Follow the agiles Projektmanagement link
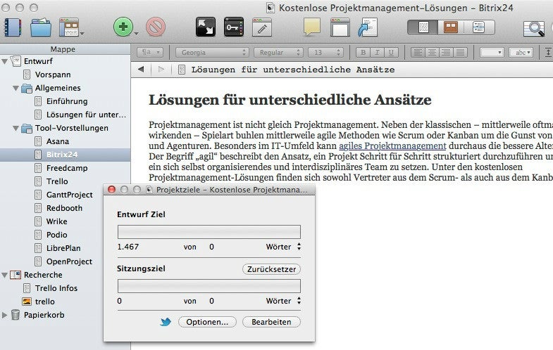The height and width of the screenshot is (350, 553). click(x=392, y=145)
